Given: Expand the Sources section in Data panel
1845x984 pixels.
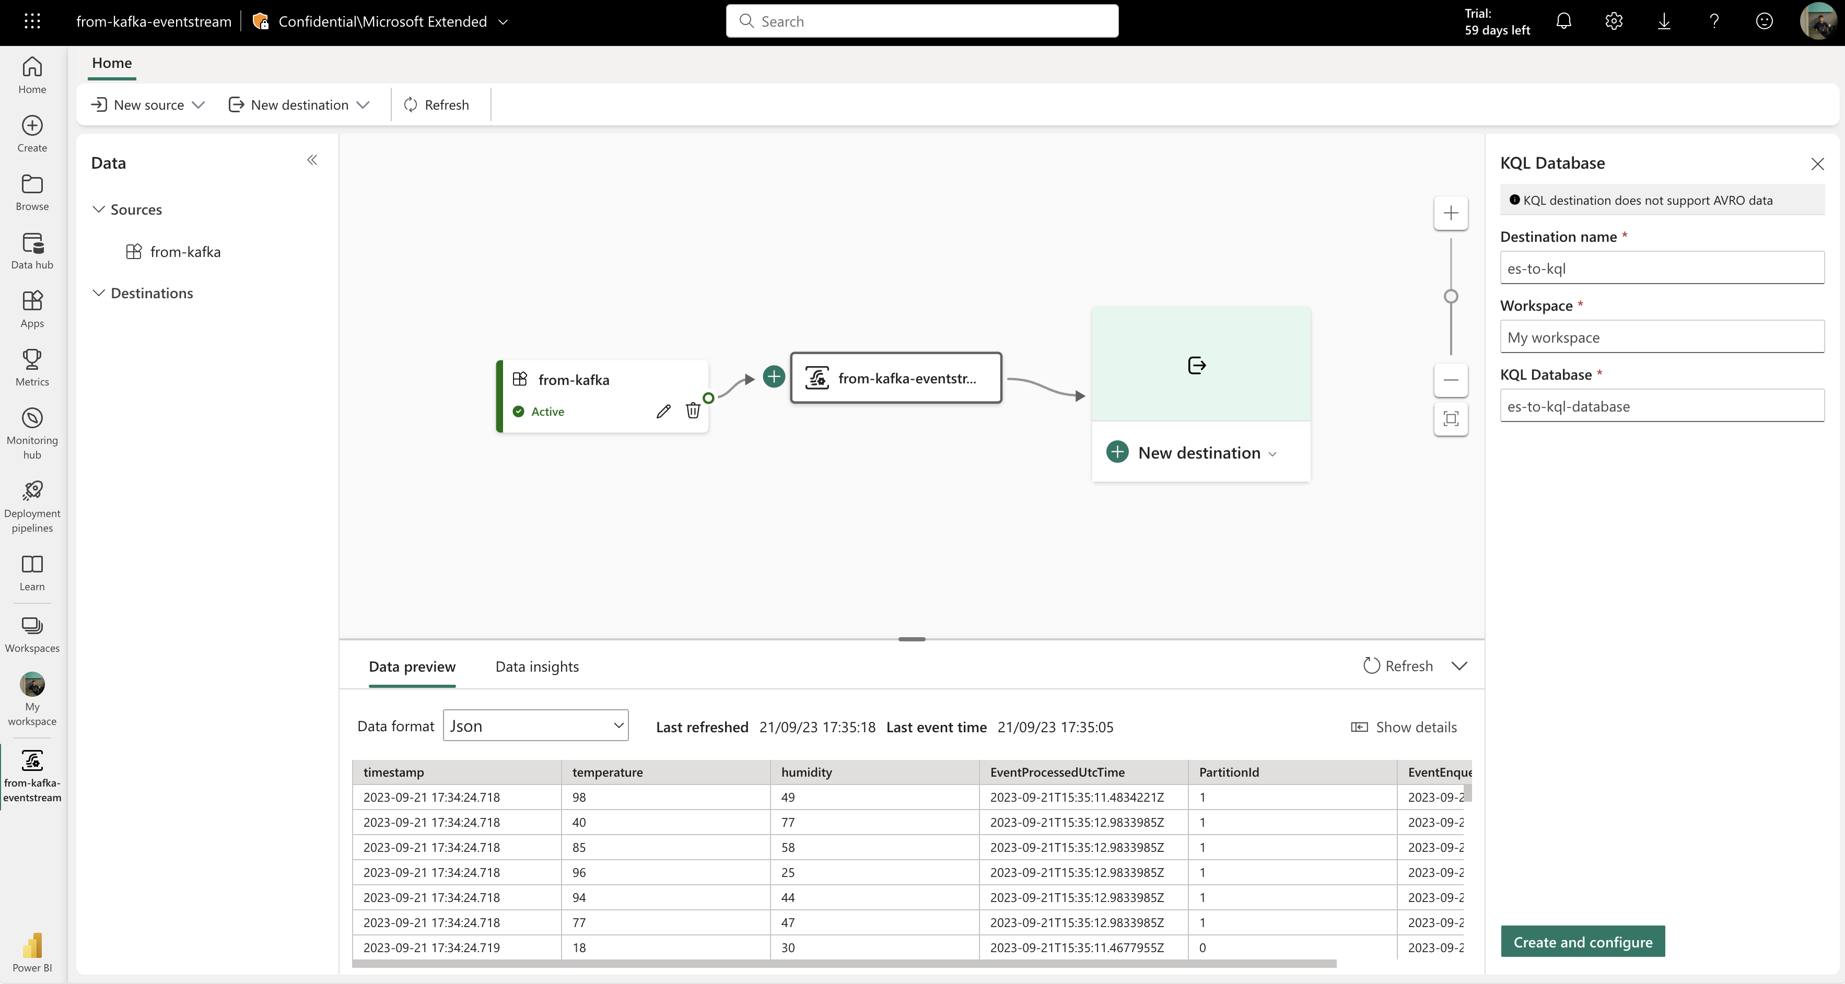Looking at the screenshot, I should pyautogui.click(x=98, y=208).
